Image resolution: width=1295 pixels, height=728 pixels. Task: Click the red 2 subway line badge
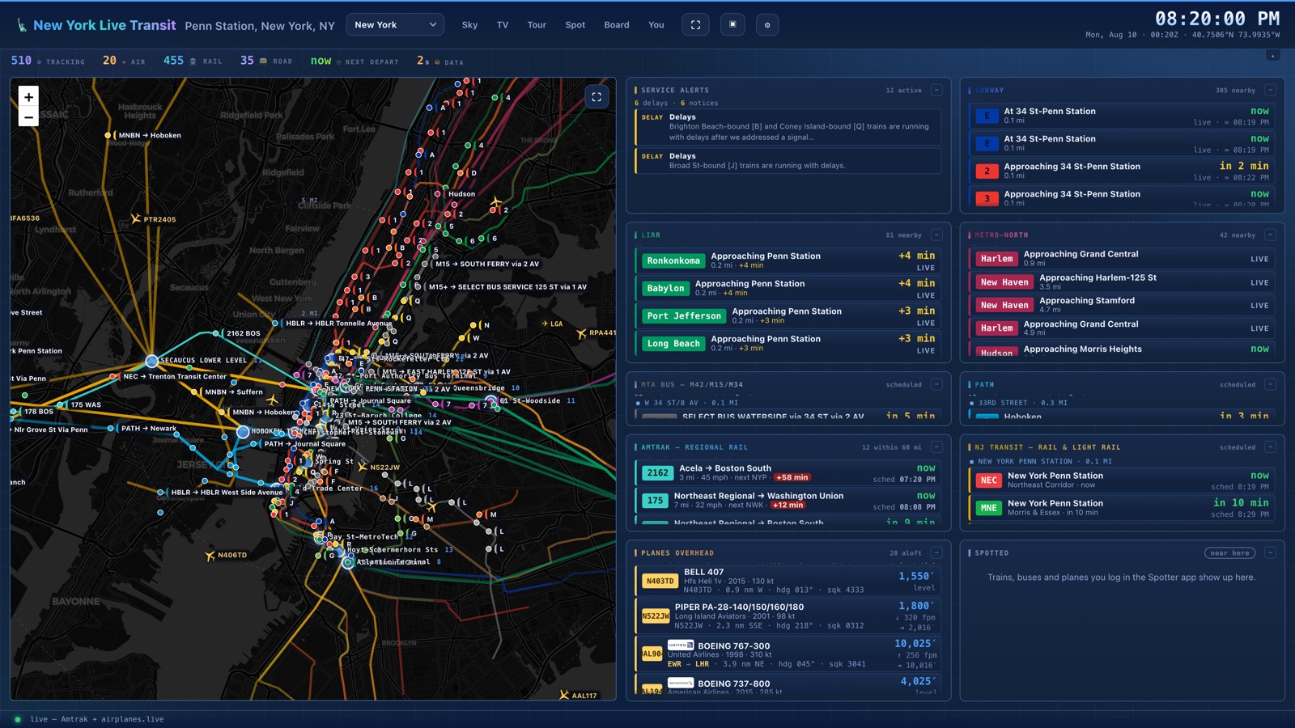pyautogui.click(x=987, y=171)
